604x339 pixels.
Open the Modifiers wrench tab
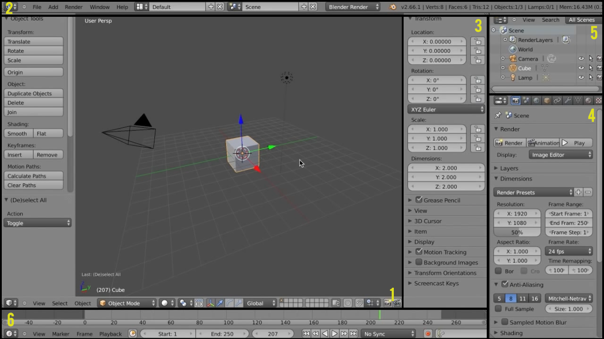(568, 100)
